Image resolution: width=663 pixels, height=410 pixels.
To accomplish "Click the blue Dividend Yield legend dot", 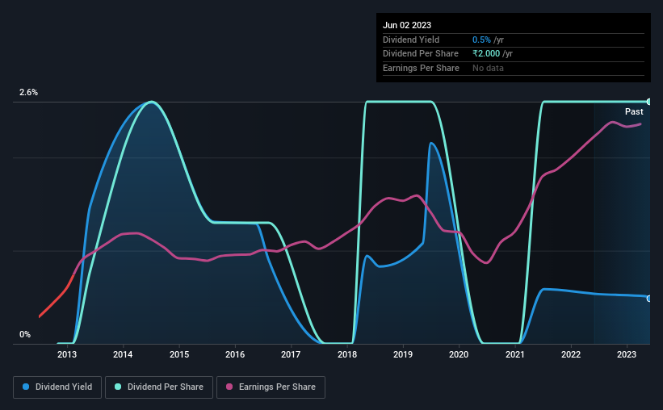I will click(26, 387).
